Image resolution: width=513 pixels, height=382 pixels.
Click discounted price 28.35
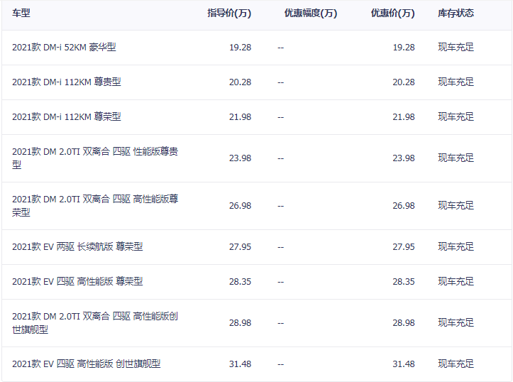tap(404, 281)
